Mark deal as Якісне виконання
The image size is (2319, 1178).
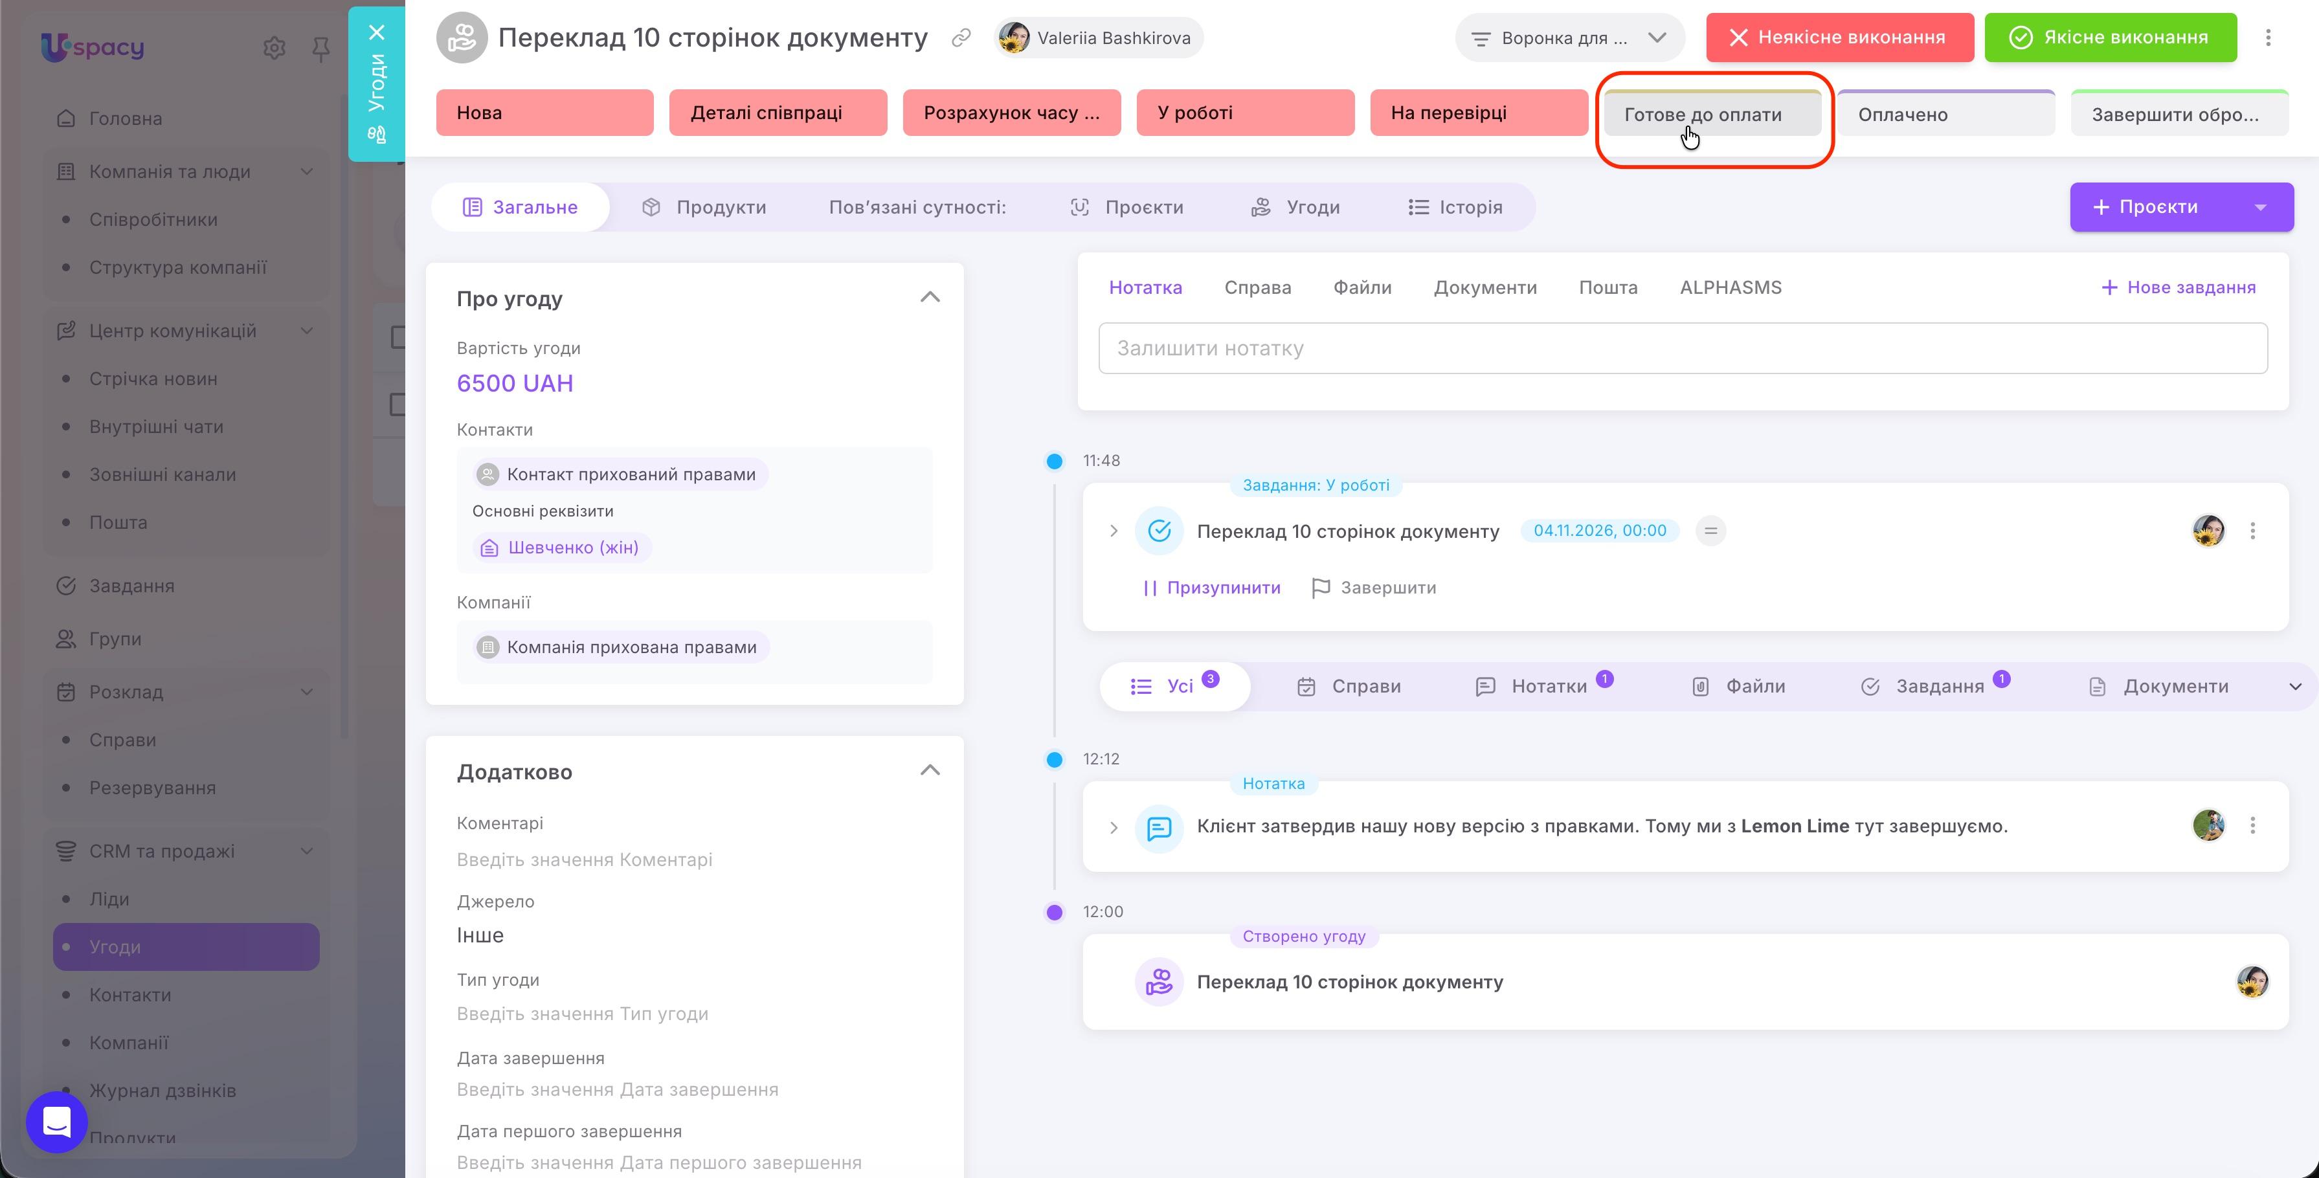pos(2110,38)
